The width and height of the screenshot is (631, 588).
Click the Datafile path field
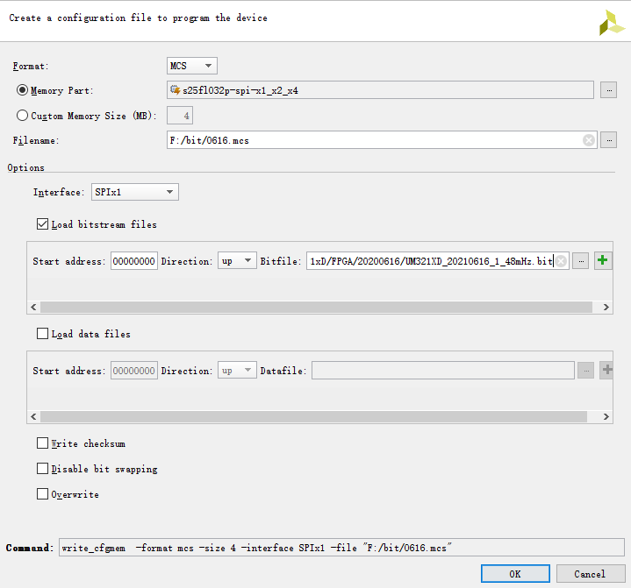pyautogui.click(x=442, y=370)
